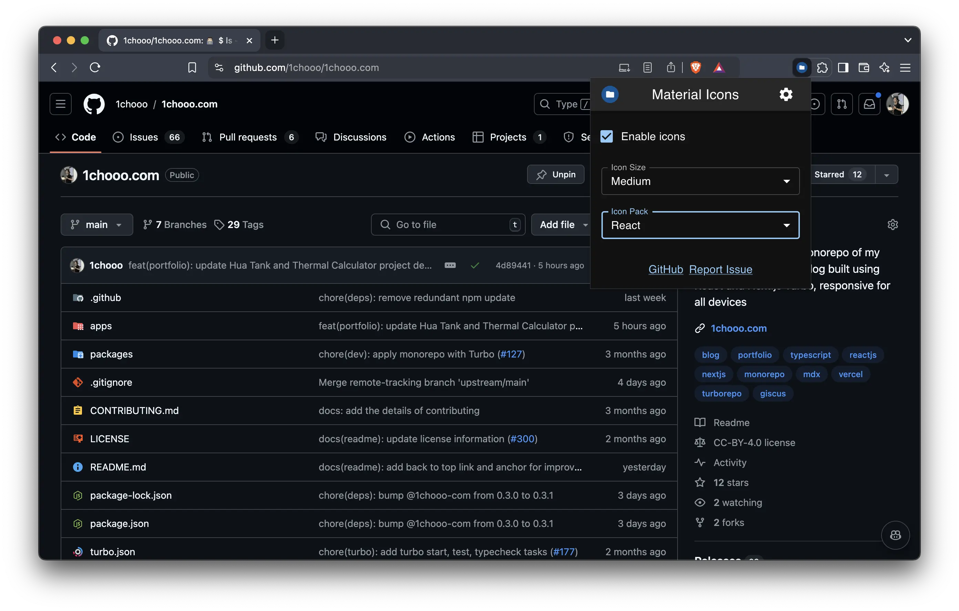959x611 pixels.
Task: Open the .github folder
Action: tap(105, 298)
